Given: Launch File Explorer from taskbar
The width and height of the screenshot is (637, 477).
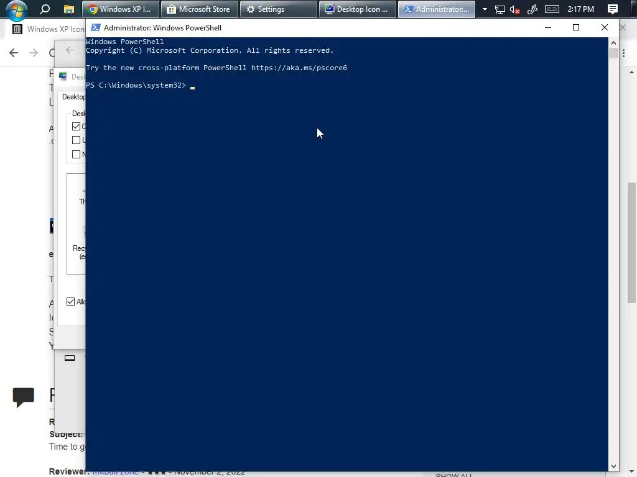Looking at the screenshot, I should 68,9.
